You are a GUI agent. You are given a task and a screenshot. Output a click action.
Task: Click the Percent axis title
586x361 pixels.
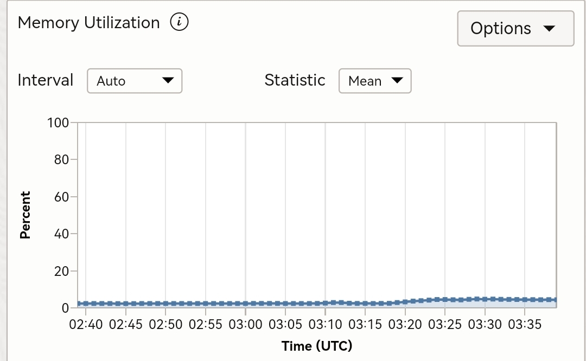click(25, 215)
